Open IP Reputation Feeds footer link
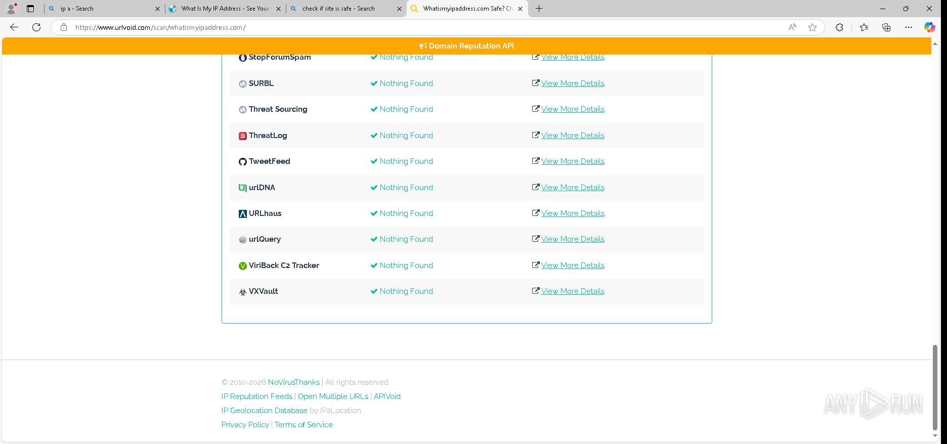947x444 pixels. click(257, 396)
